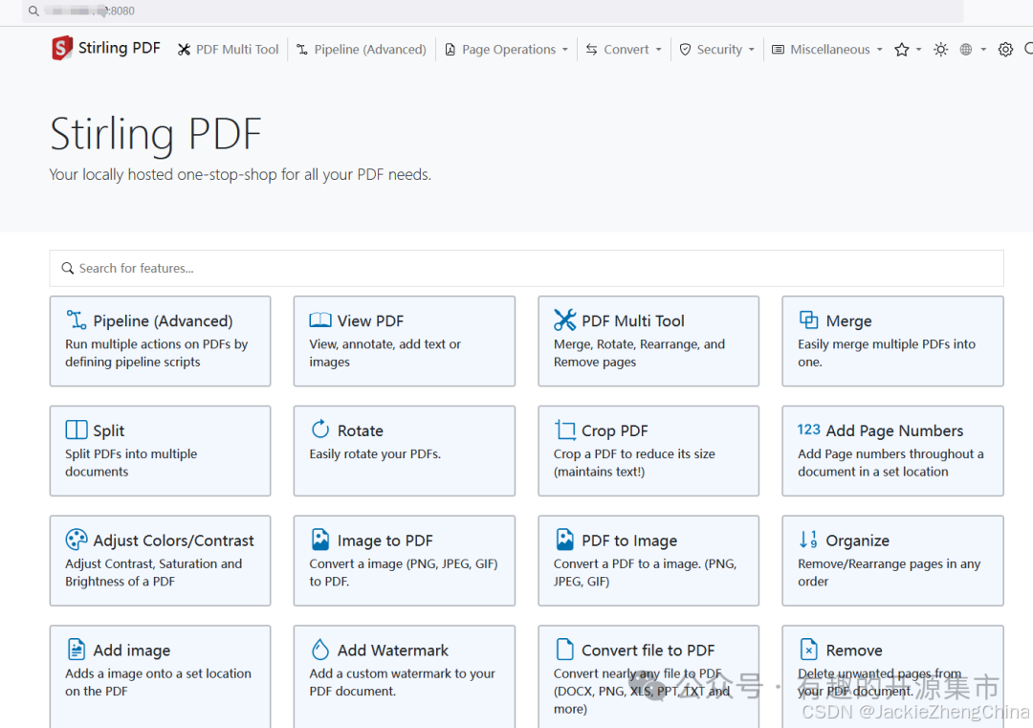The image size is (1033, 728).
Task: Click the Search for features field
Action: [526, 268]
